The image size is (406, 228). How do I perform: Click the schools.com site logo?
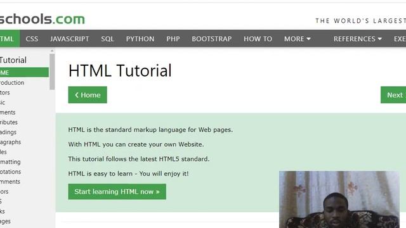click(x=43, y=19)
